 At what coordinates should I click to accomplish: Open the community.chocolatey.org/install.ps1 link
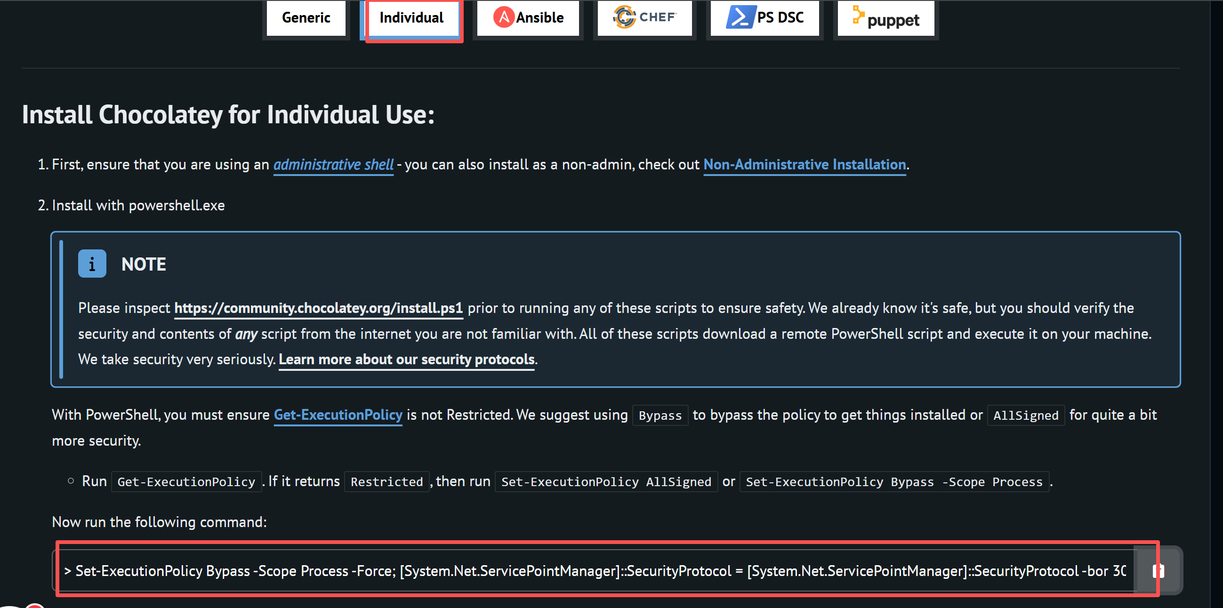tap(318, 308)
